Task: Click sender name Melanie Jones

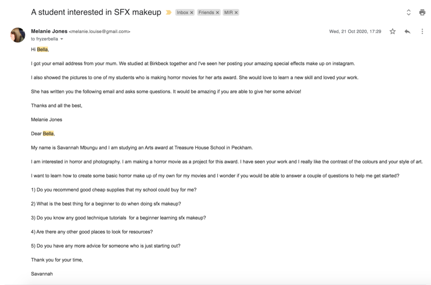Action: (49, 31)
